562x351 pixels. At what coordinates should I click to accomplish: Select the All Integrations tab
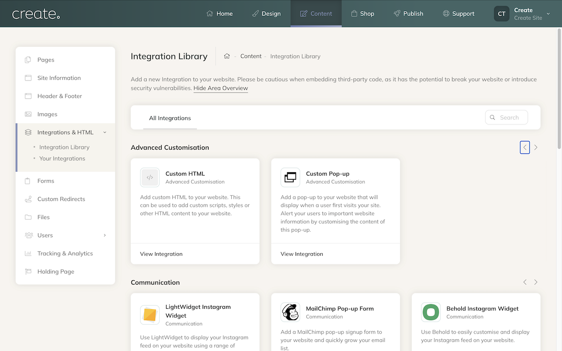click(170, 118)
